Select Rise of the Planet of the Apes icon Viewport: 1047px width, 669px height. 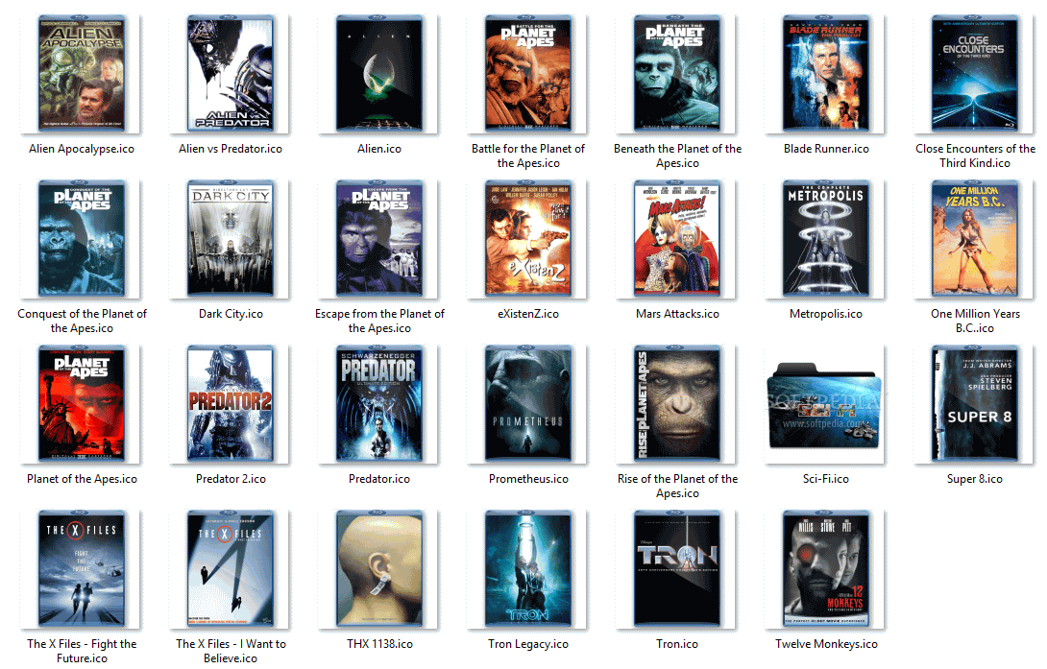677,403
